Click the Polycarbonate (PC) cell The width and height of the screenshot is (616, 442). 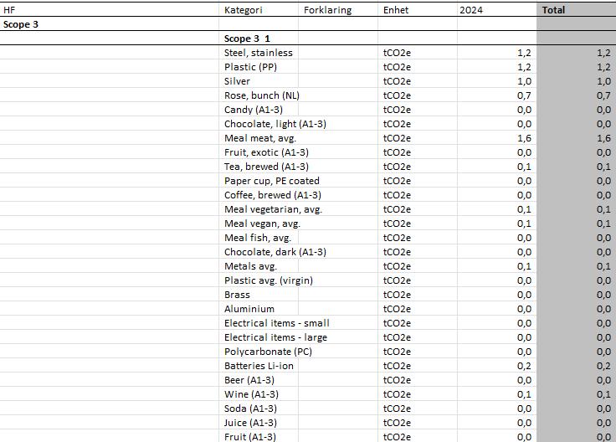pyautogui.click(x=268, y=352)
